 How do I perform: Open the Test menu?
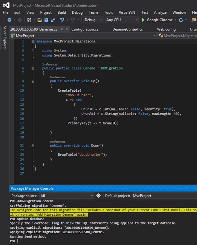145,12
